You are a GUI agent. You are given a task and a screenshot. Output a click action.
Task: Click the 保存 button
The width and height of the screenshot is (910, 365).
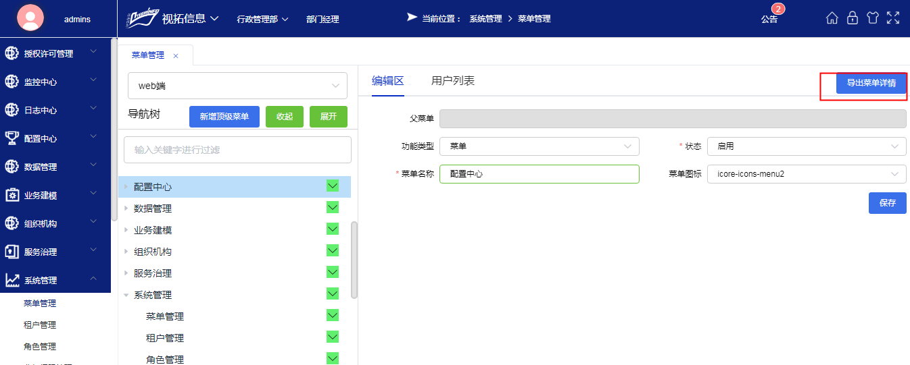(888, 203)
